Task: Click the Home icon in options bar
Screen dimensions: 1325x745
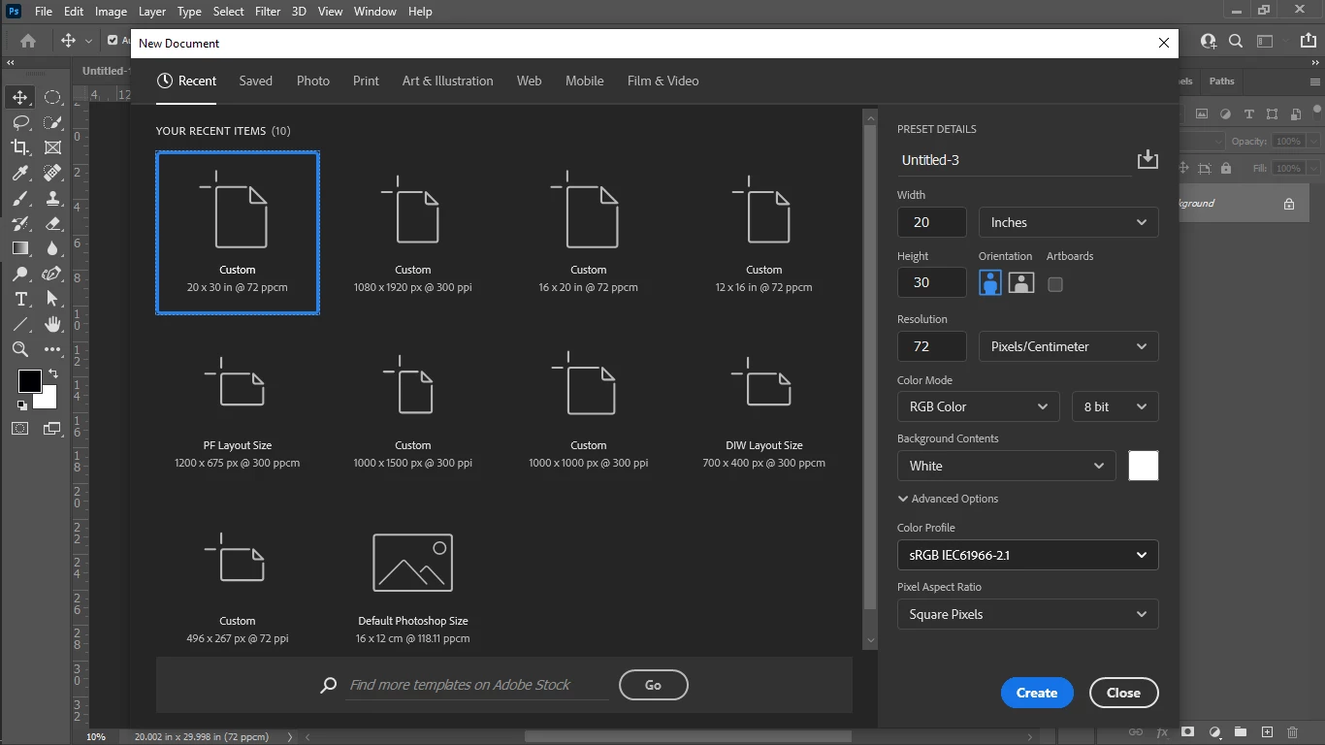Action: coord(28,41)
